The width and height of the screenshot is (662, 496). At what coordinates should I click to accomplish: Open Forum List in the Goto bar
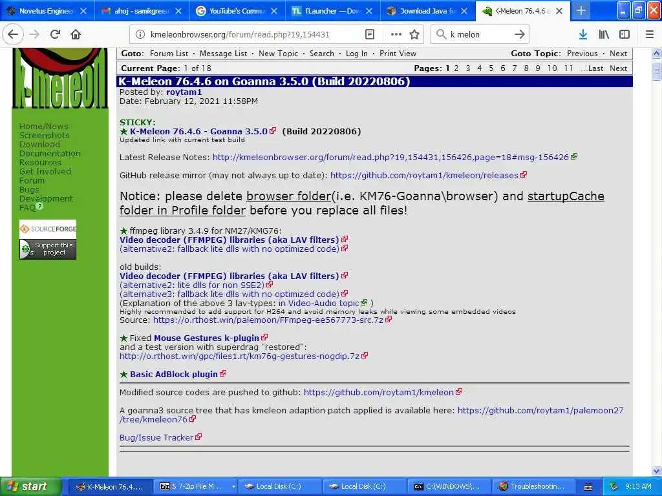[169, 54]
